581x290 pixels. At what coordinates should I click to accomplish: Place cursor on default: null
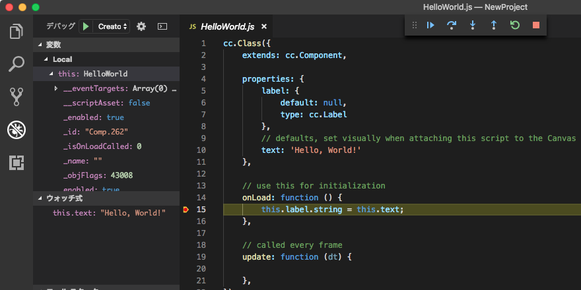pos(314,103)
